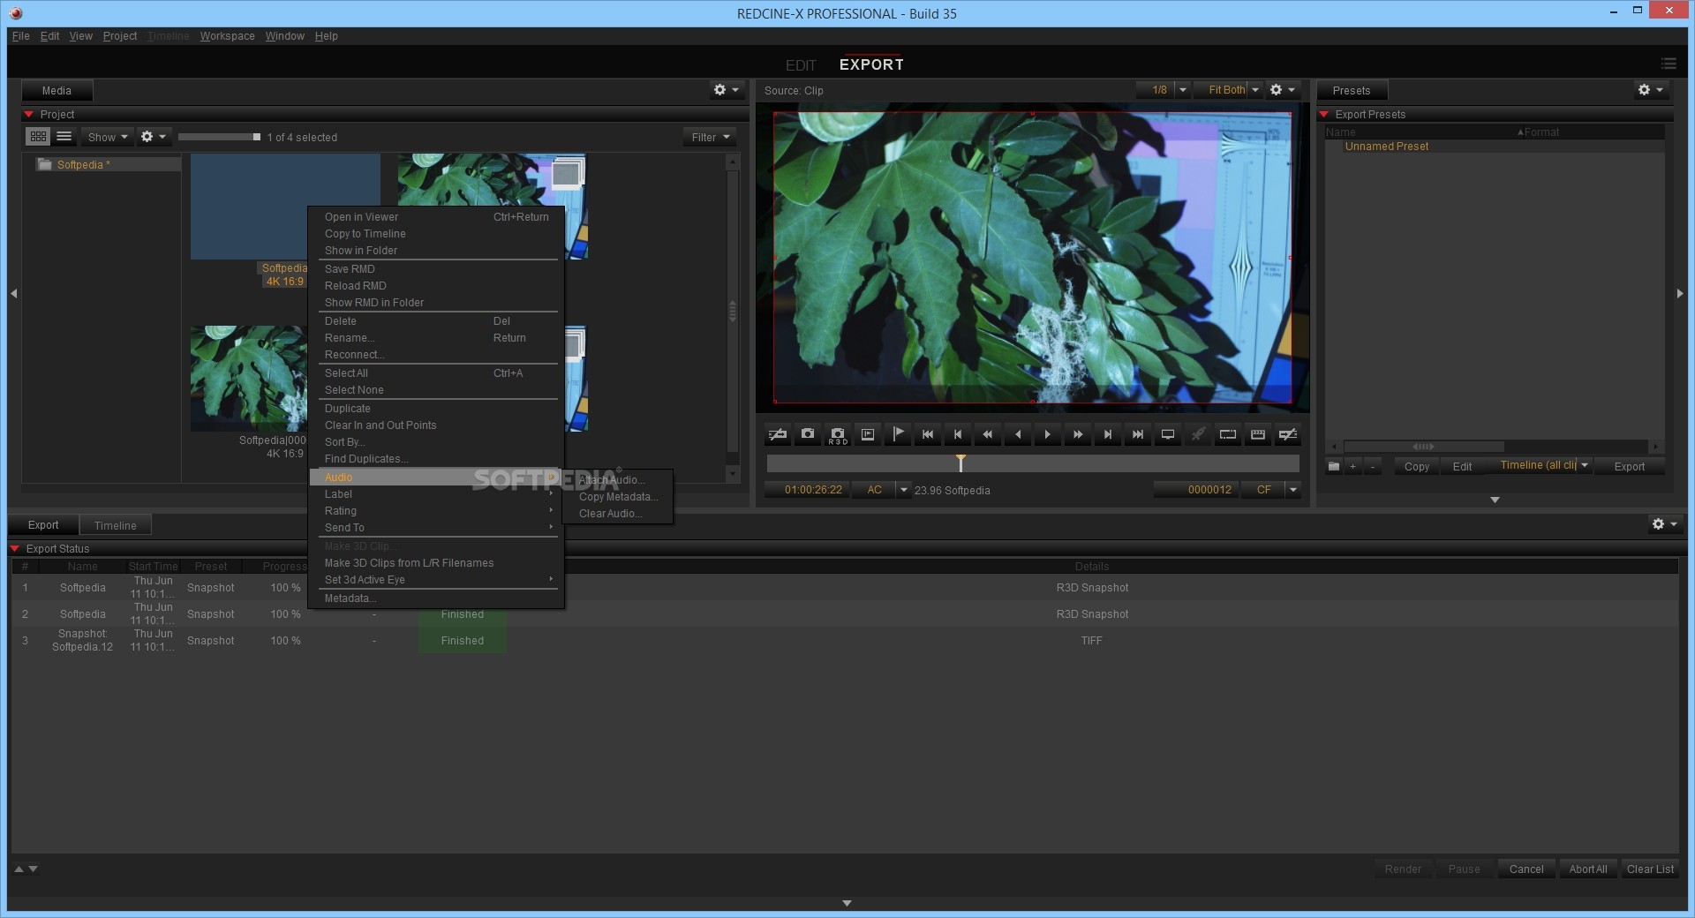
Task: Click the loop playback icon in the viewer toolbar
Action: tap(1227, 434)
